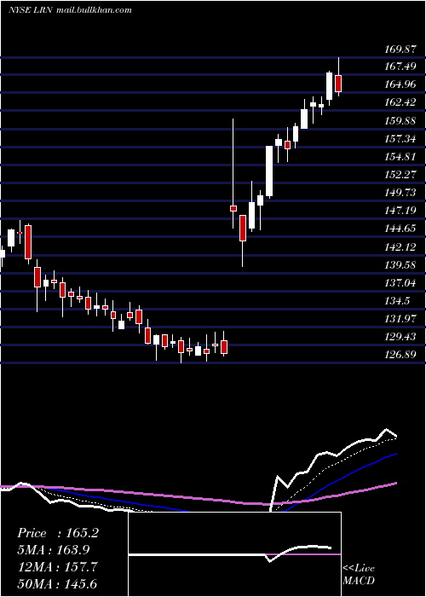The width and height of the screenshot is (426, 597).
Task: Click the latest red candle near 165
Action: tap(338, 84)
